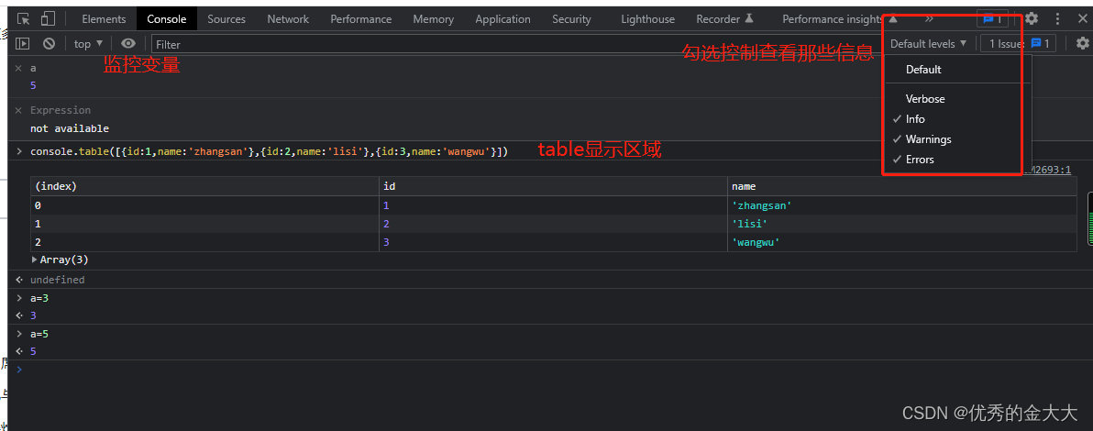Image resolution: width=1093 pixels, height=431 pixels.
Task: Open console settings gear beside issues
Action: click(x=1082, y=43)
